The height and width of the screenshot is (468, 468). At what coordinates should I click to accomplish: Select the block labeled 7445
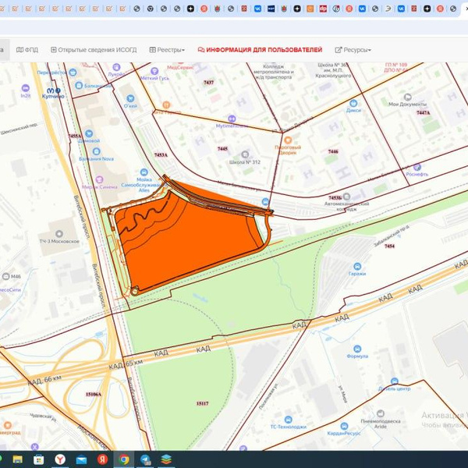tap(222, 148)
